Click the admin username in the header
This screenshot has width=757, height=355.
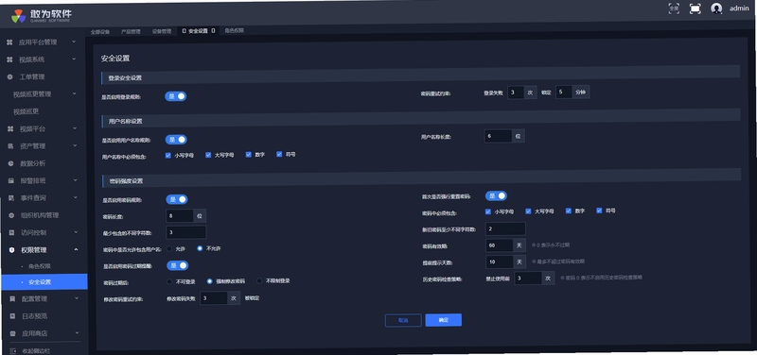[739, 8]
